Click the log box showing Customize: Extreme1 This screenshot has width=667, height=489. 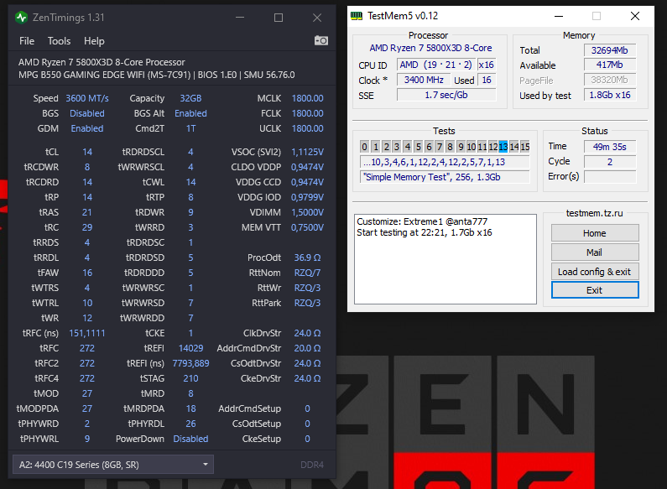tap(446, 259)
